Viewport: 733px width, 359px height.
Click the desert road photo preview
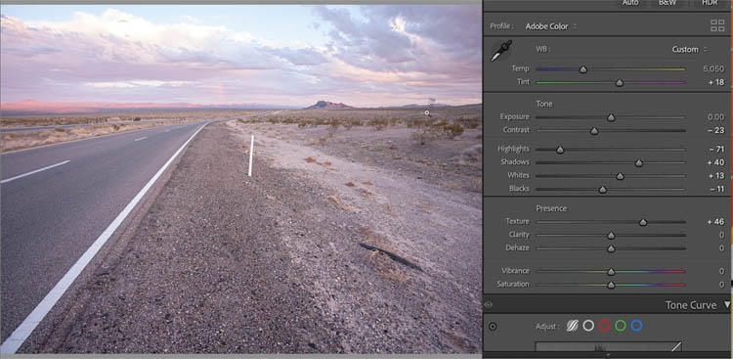click(240, 179)
